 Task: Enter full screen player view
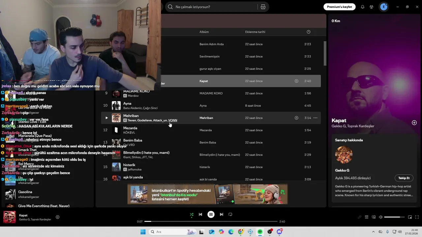tap(417, 217)
